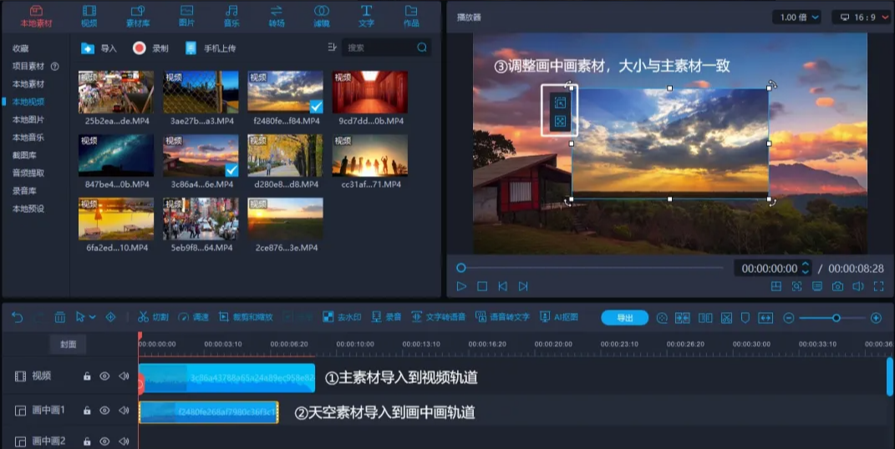The image size is (895, 449).
Task: Click the 封面 cover button
Action: pos(69,344)
